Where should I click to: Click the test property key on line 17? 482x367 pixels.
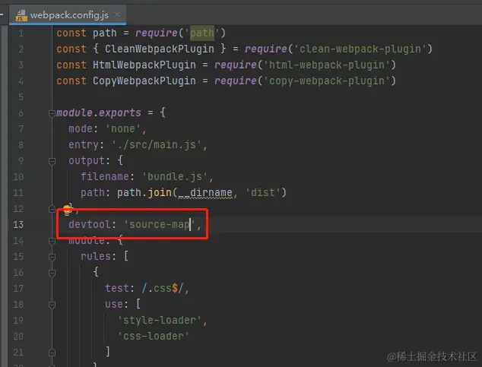point(117,289)
